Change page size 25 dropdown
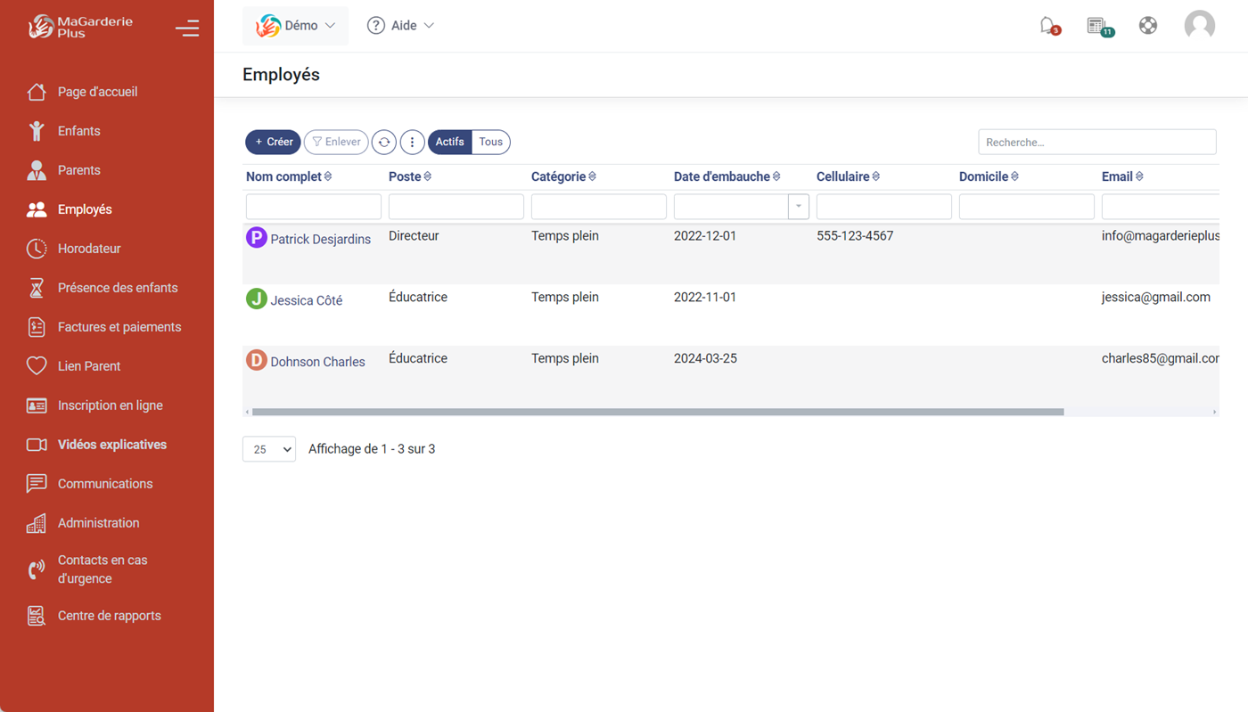 pyautogui.click(x=269, y=449)
